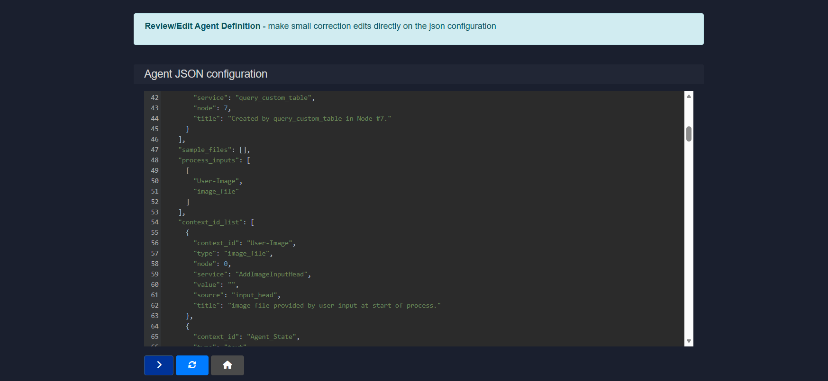Viewport: 828px width, 381px height.
Task: Click the "Agent JSON configuration" panel heading
Action: coord(206,74)
